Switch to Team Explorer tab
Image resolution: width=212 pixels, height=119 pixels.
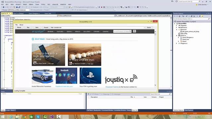coord(189,110)
